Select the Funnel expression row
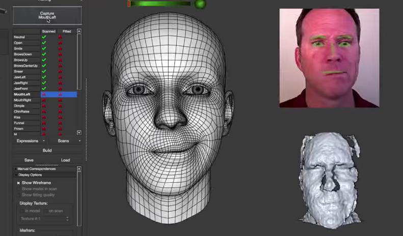 coord(45,123)
